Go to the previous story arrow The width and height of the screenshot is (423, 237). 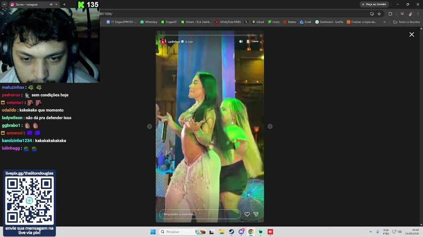pos(149,126)
